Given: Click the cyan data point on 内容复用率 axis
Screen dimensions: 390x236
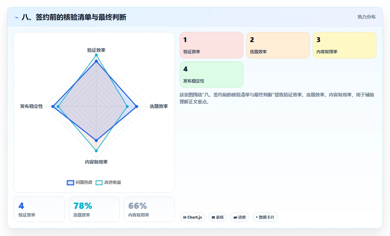Looking at the screenshot, I should (x=96, y=151).
